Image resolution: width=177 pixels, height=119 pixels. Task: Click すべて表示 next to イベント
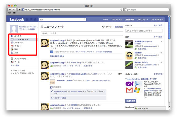point(158,25)
